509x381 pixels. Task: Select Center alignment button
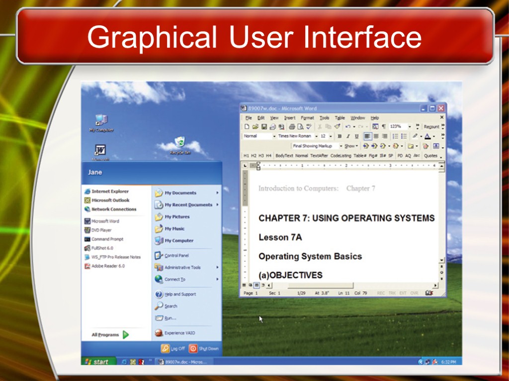(x=376, y=136)
